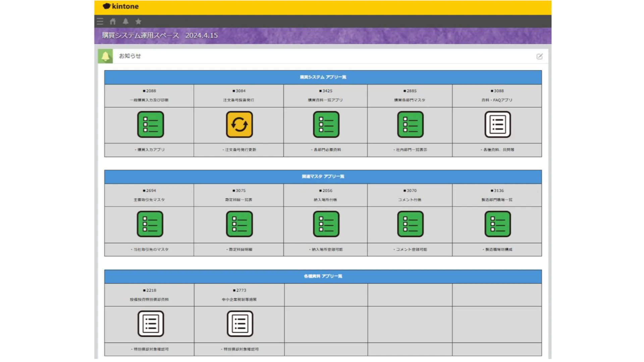Open app 2218 white document icon
The width and height of the screenshot is (644, 362).
tap(151, 323)
